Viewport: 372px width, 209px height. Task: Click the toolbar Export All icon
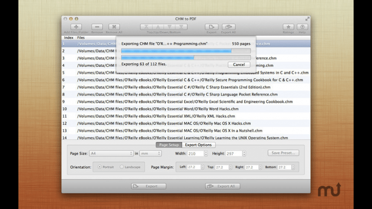coord(228,27)
